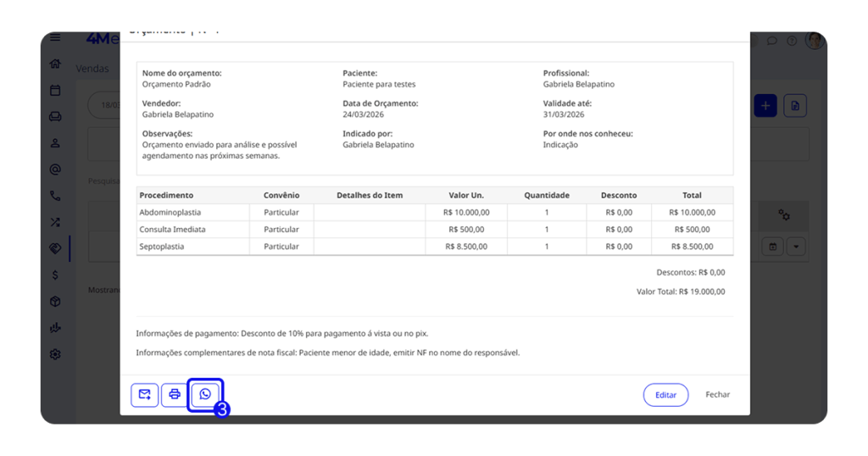Click the print budget icon
Image resolution: width=868 pixels, height=456 pixels.
point(175,395)
